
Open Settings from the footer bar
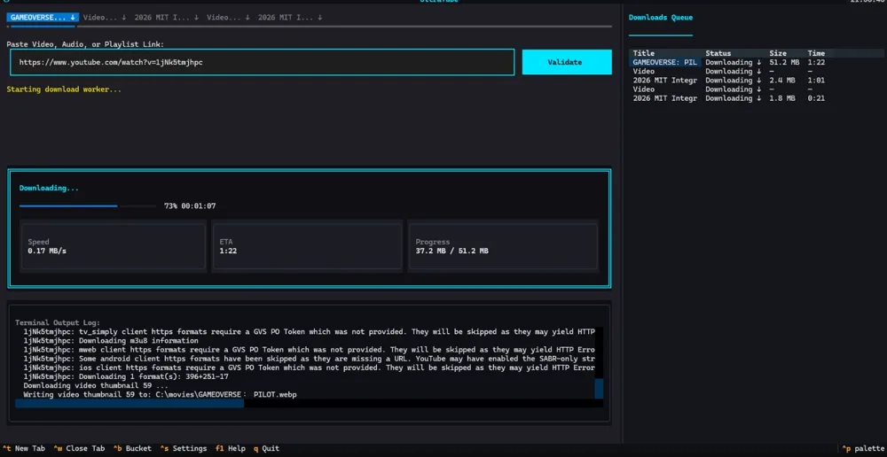pos(184,448)
